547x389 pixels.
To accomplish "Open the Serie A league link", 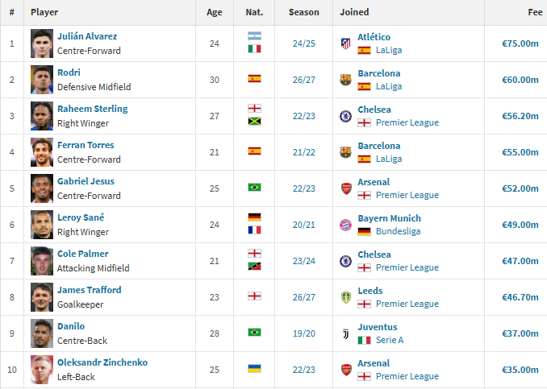I will tap(390, 340).
